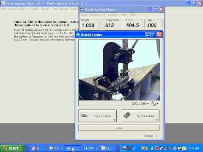Close the QuickCapture window
Screen dimensions: 203x152
click(159, 35)
